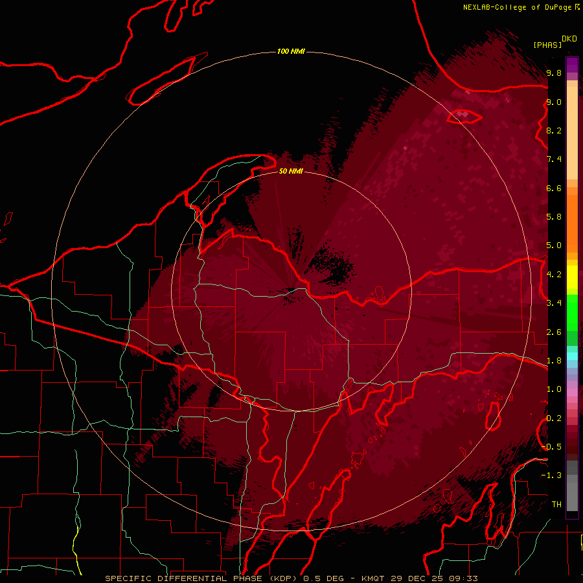Click the 2.6 legend value
Viewport: 583px width, 583px height.
[554, 332]
